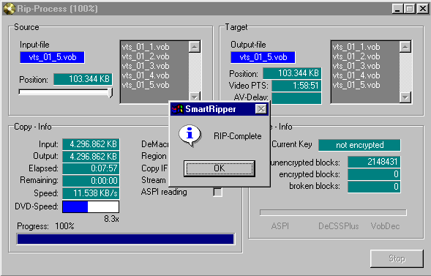This screenshot has height=276, width=431.
Task: Click the gold disc icon in Rip-Process title bar
Action: pyautogui.click(x=10, y=9)
